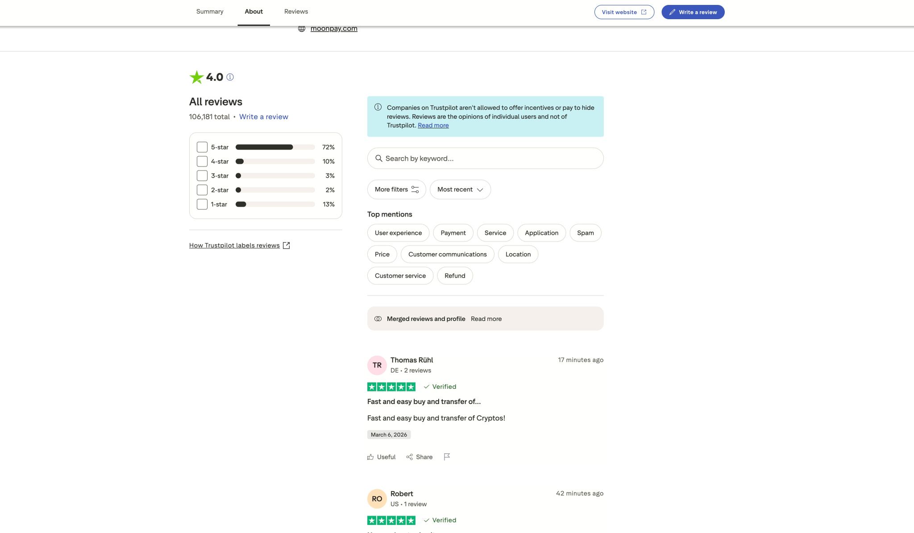Click the 2-star 2% progress bar
The height and width of the screenshot is (533, 914).
pyautogui.click(x=275, y=190)
